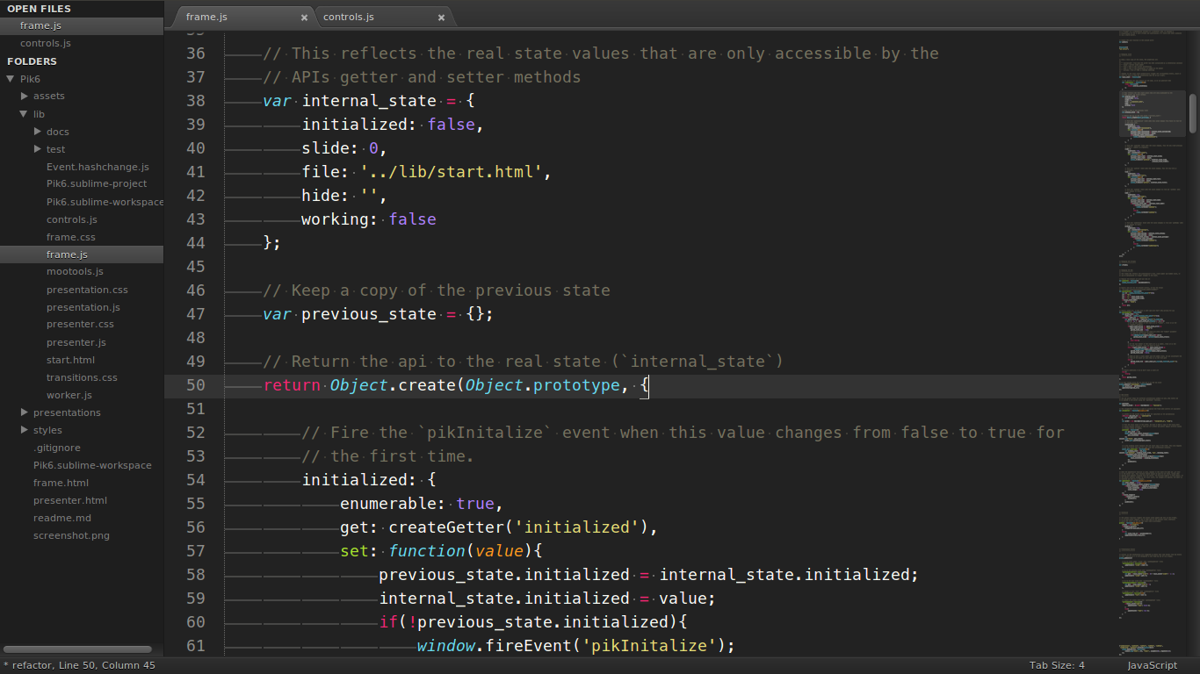Click the 'working' property on line 43
This screenshot has height=674, width=1200.
point(336,219)
